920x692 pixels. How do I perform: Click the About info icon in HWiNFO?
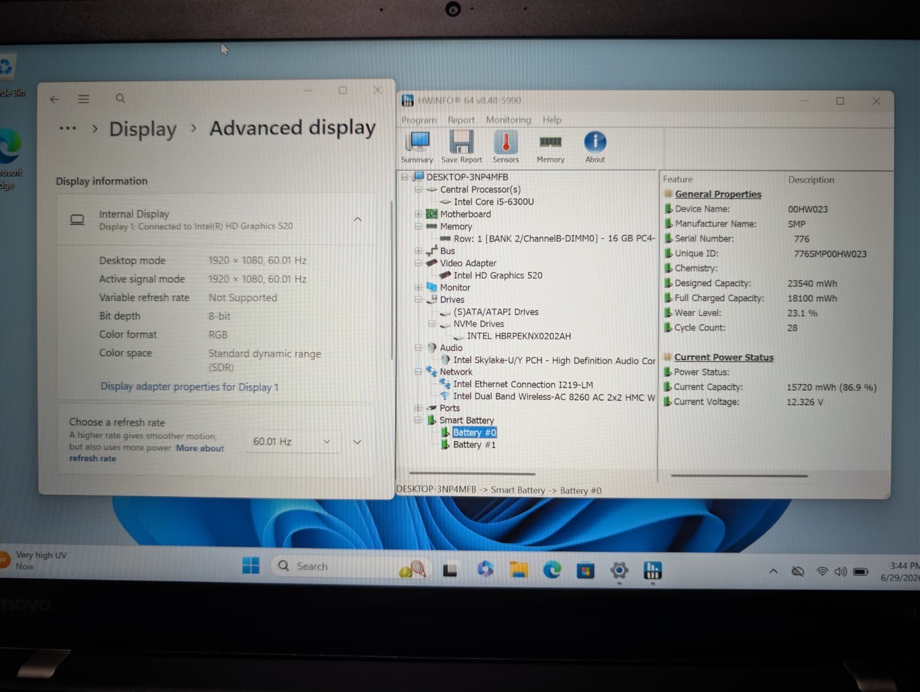tap(595, 148)
